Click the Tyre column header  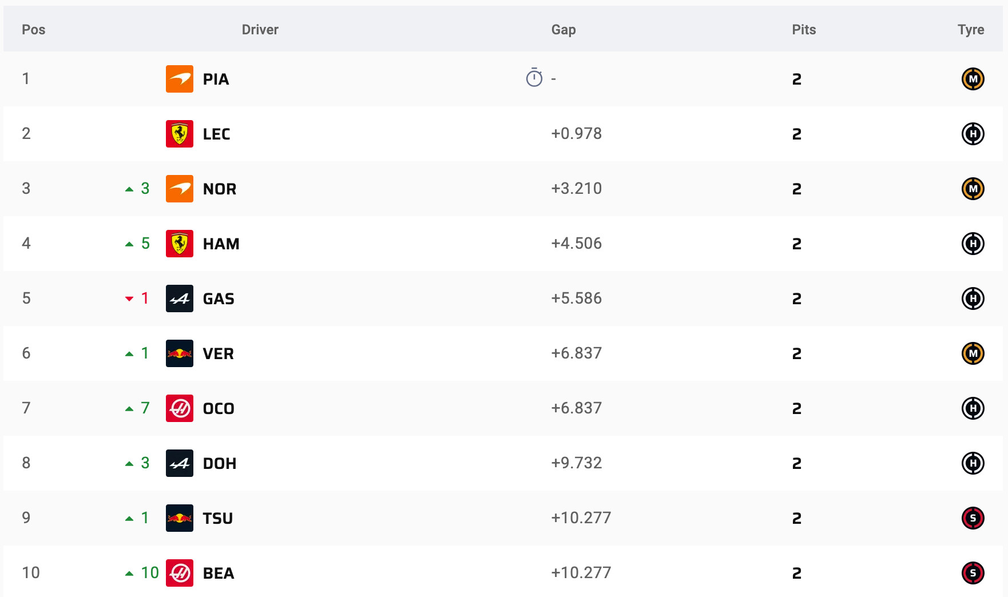coord(971,30)
